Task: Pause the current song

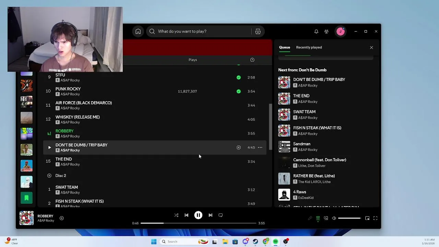Action: (198, 215)
